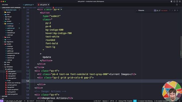The width and height of the screenshot is (182, 102).
Task: Click the unsaved dot on edit.gohtml tab
Action: point(49,5)
